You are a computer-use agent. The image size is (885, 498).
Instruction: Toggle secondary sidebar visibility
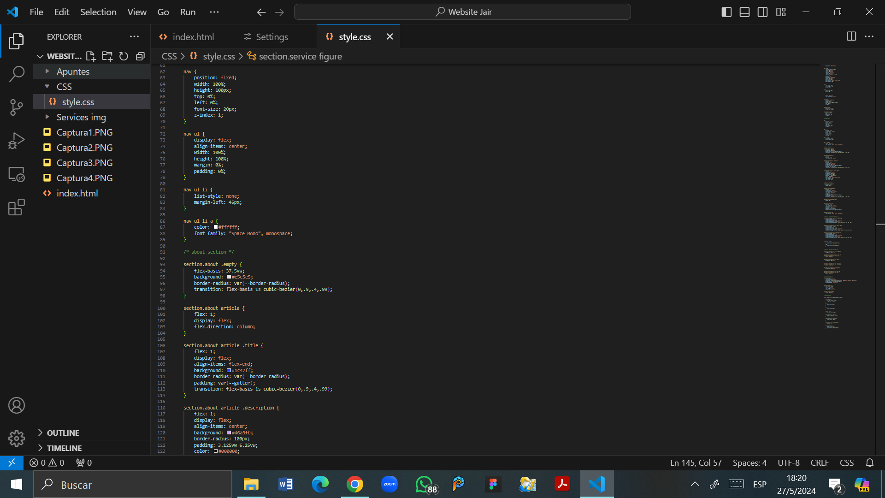coord(762,12)
